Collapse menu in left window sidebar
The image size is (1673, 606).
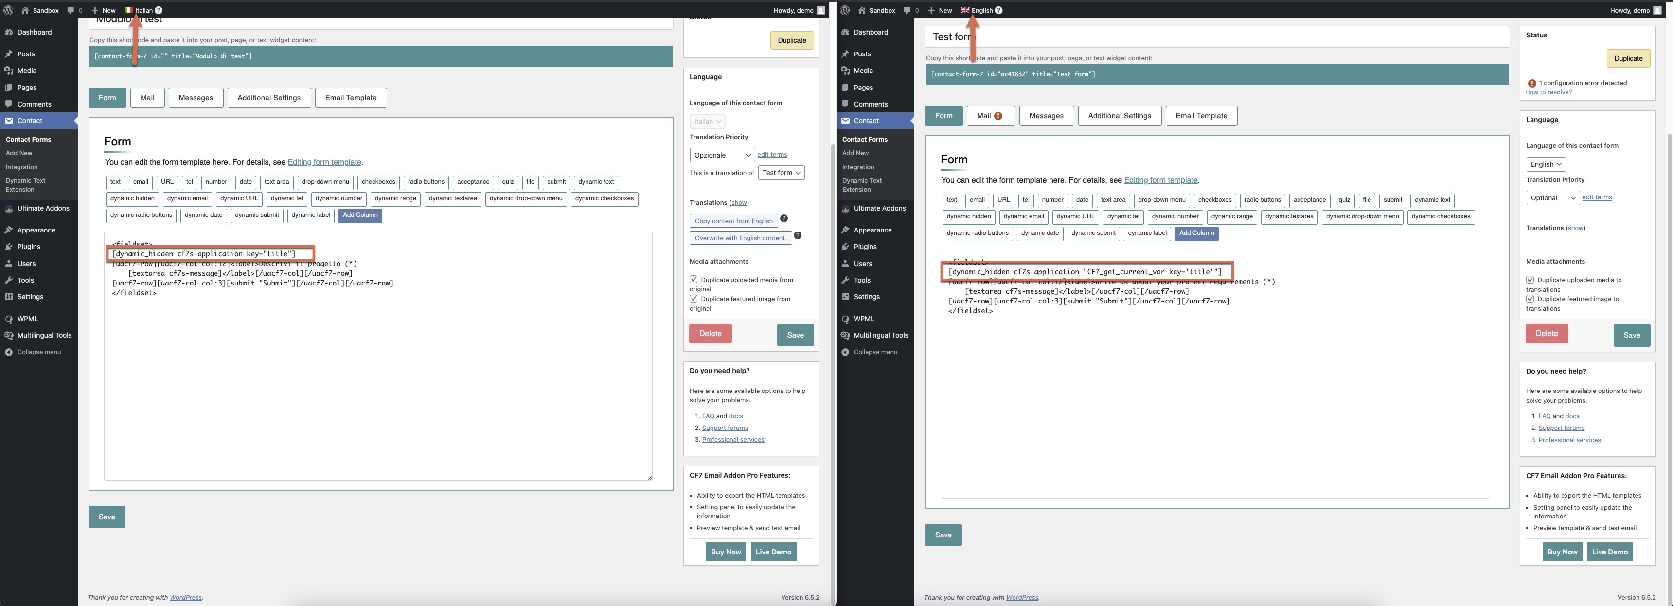(39, 352)
